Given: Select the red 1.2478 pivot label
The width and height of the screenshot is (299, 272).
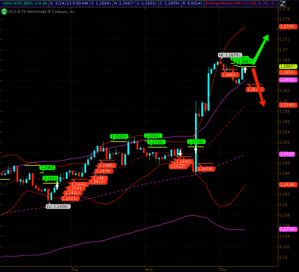Looking at the screenshot, I should (205, 169).
